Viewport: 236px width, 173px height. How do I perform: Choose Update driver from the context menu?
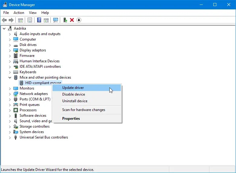[73, 88]
